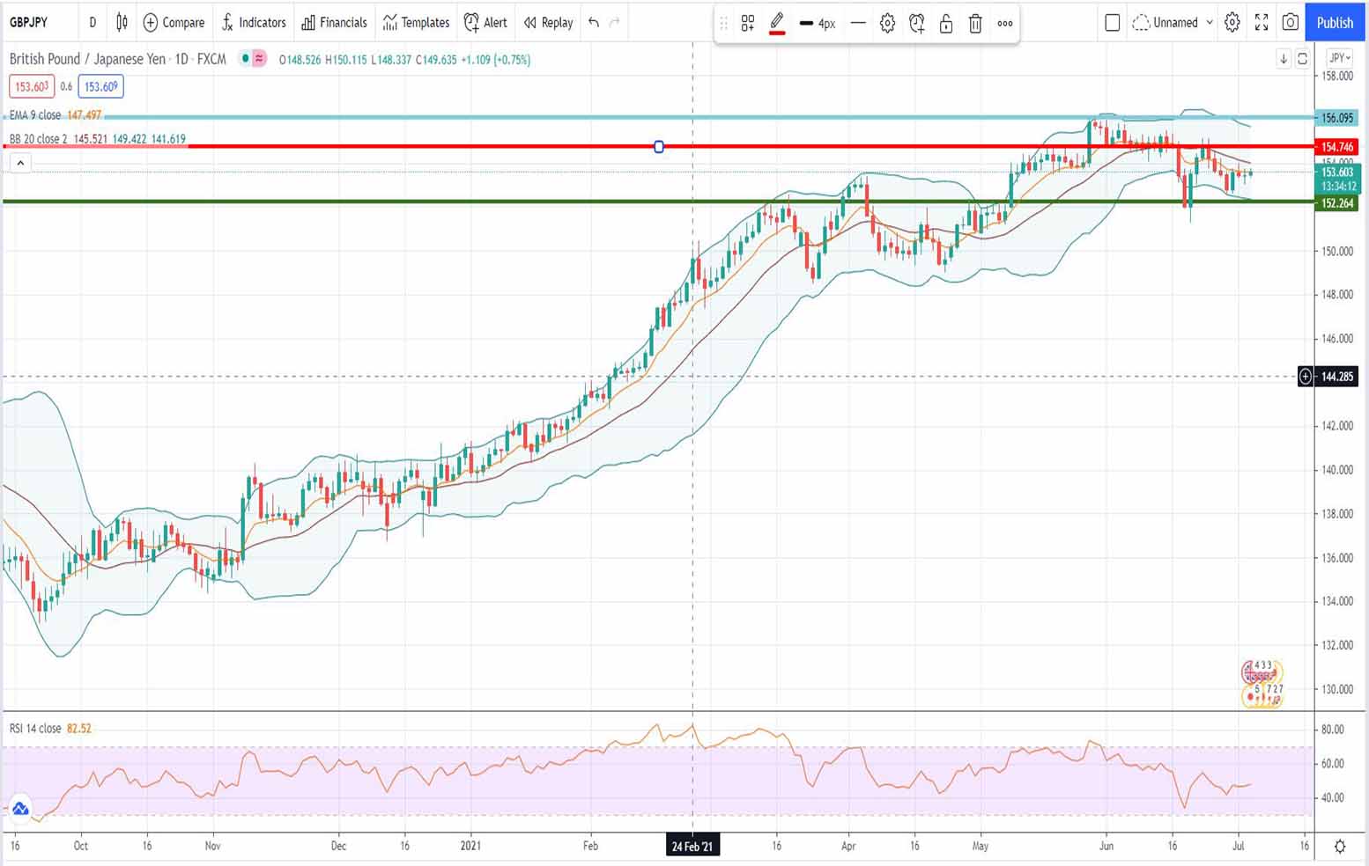Click the red line color pencil swatch
Screen dimensions: 1369x866
(x=777, y=24)
